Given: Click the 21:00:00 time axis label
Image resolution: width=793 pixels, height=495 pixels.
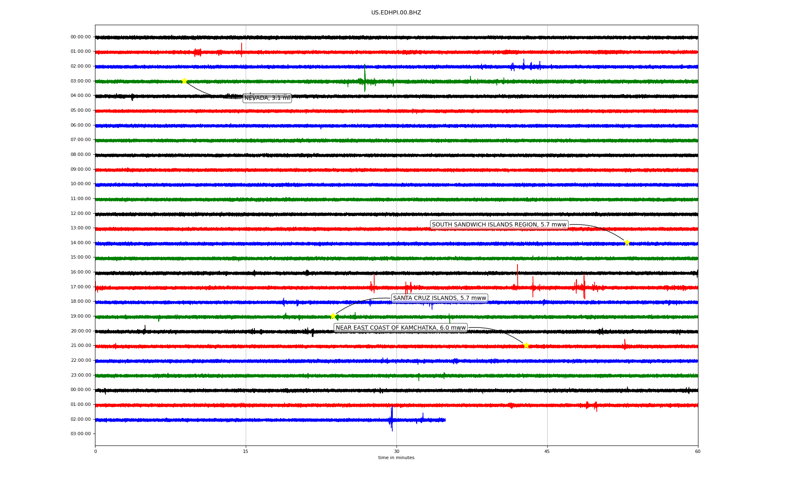Looking at the screenshot, I should 81,346.
